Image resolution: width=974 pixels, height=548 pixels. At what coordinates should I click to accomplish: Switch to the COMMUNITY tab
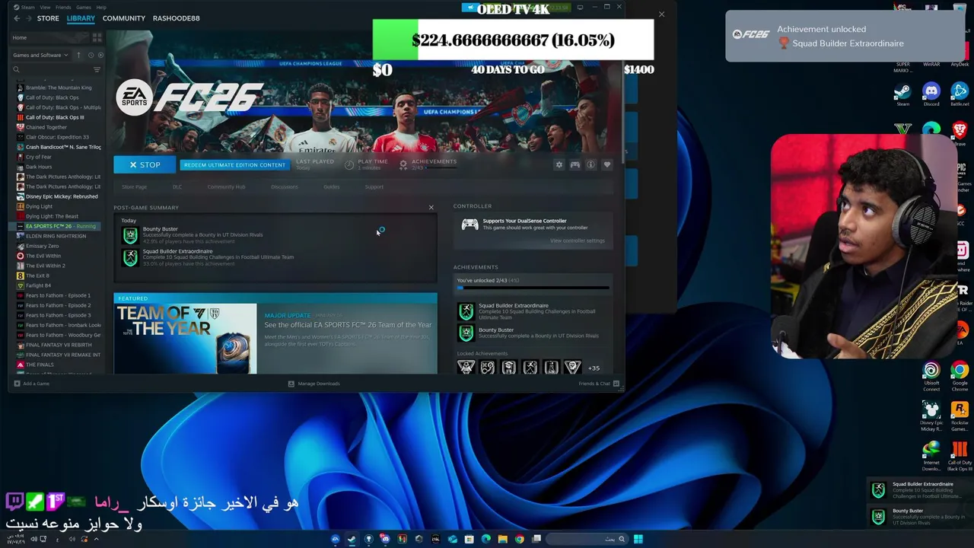(124, 18)
